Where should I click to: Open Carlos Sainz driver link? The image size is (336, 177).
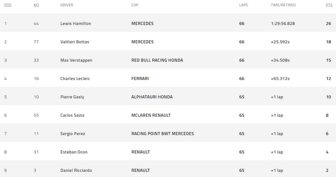[x=72, y=115]
